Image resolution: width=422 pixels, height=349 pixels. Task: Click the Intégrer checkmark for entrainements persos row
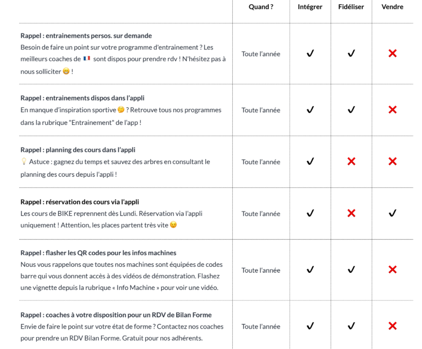point(310,53)
